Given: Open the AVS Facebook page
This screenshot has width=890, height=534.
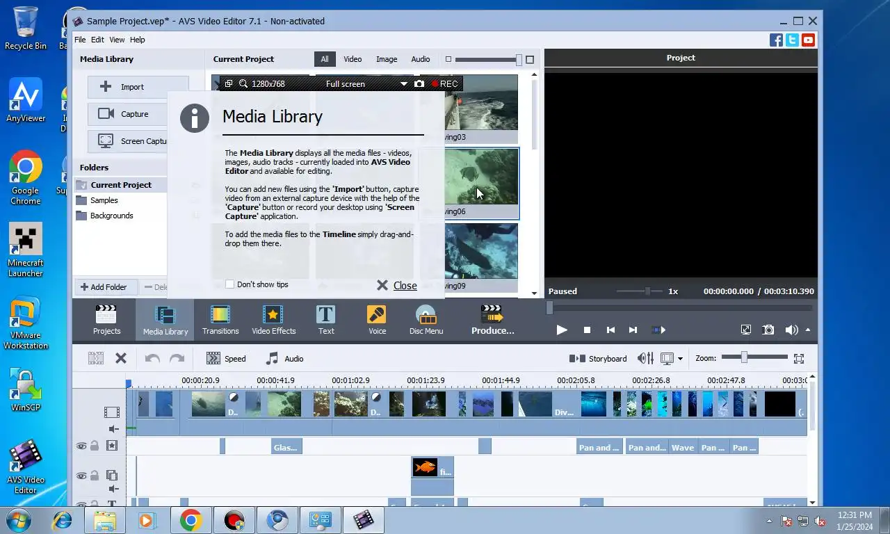Looking at the screenshot, I should click(x=776, y=40).
